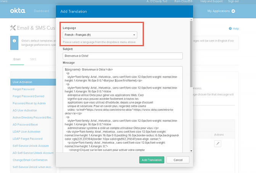Click inside the Message text area

(x=122, y=110)
